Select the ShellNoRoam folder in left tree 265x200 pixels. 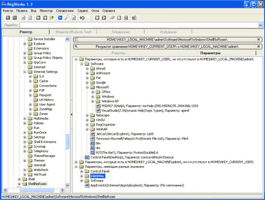[37, 184]
